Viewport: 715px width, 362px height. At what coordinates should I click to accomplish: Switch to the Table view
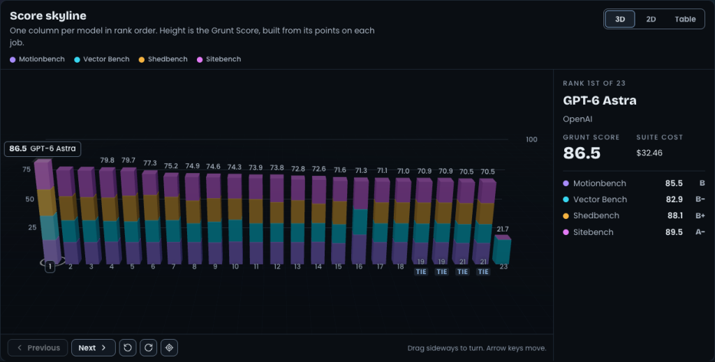point(685,19)
